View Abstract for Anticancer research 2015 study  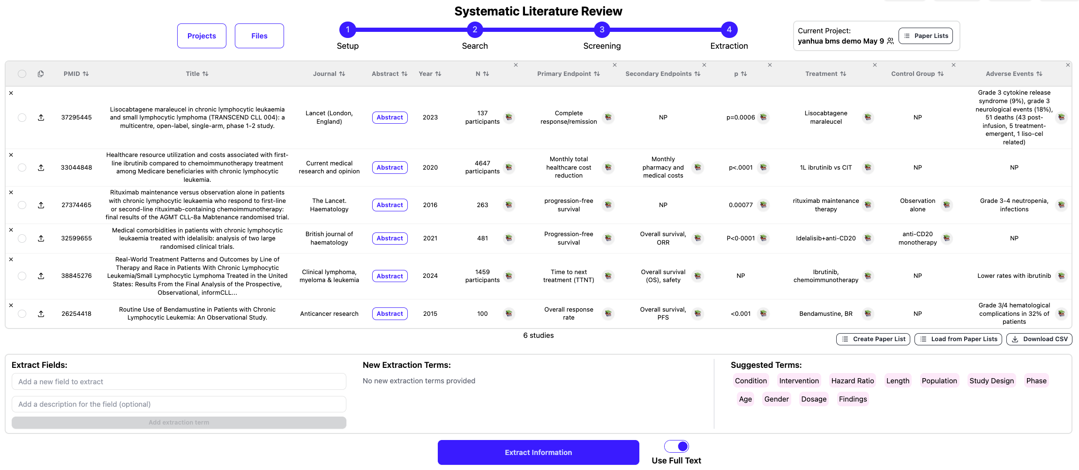pyautogui.click(x=390, y=313)
